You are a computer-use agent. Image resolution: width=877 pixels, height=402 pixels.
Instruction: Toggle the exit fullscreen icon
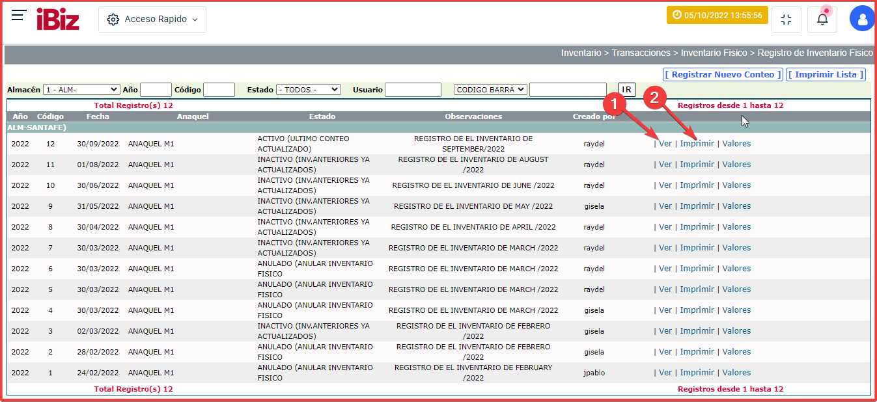coord(787,20)
